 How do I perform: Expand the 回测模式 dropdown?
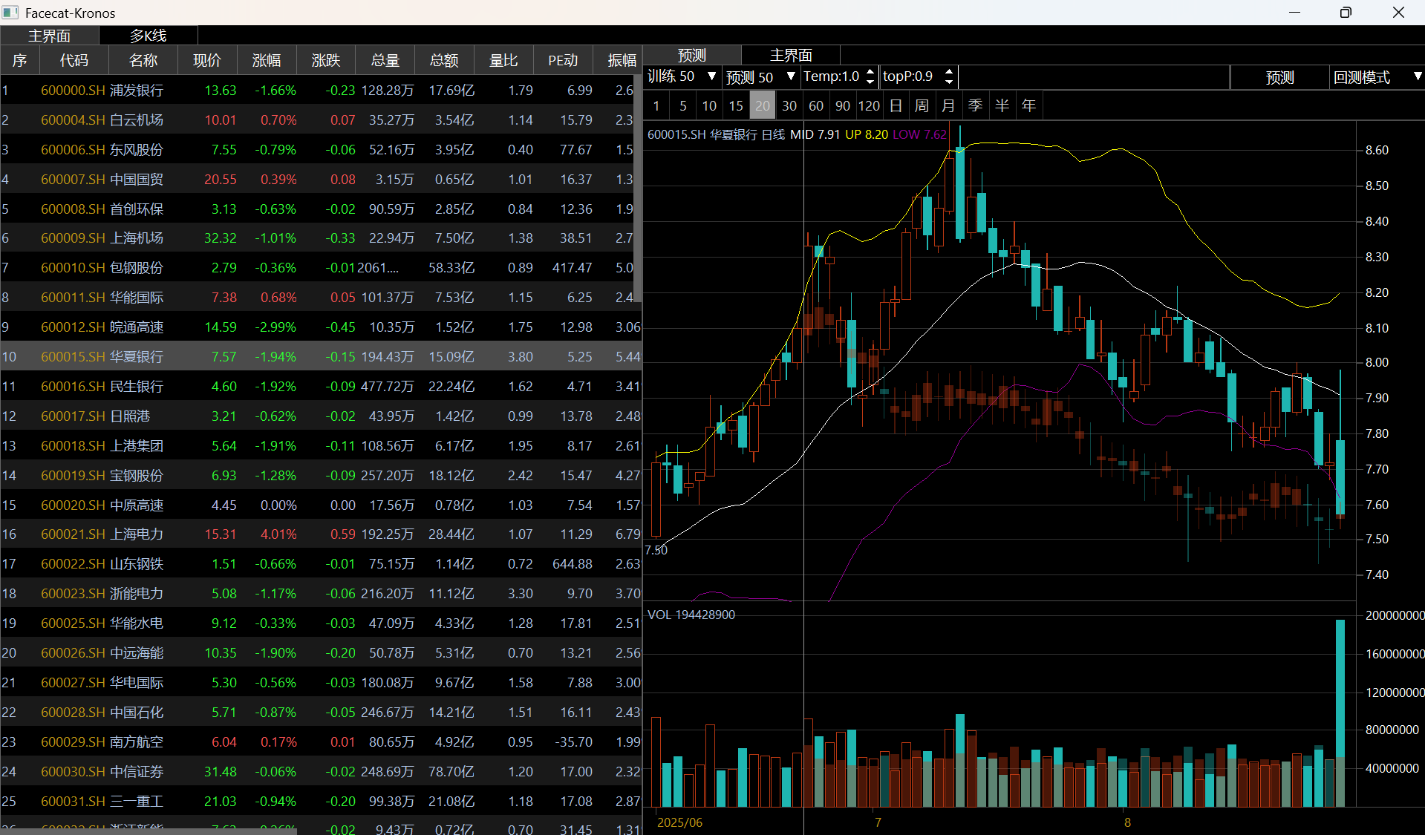tap(1417, 76)
